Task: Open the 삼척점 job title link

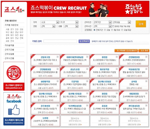Action: (134, 82)
